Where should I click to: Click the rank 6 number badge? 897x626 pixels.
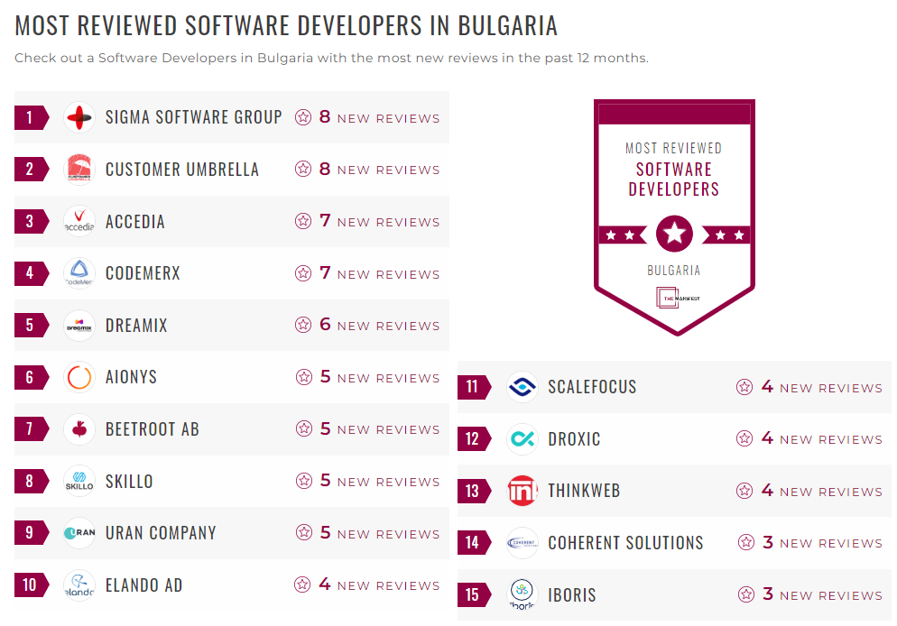pyautogui.click(x=32, y=377)
